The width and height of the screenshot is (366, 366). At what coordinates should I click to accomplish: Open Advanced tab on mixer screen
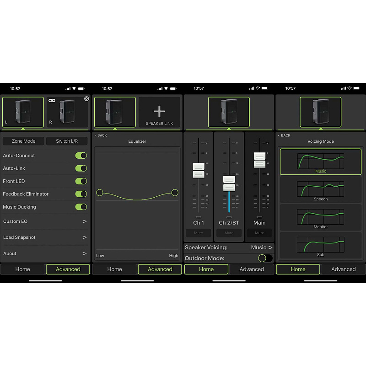click(252, 269)
